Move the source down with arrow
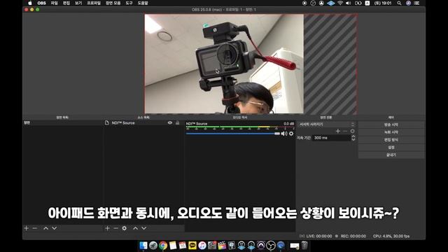This screenshot has width=448, height=252. (x=144, y=228)
